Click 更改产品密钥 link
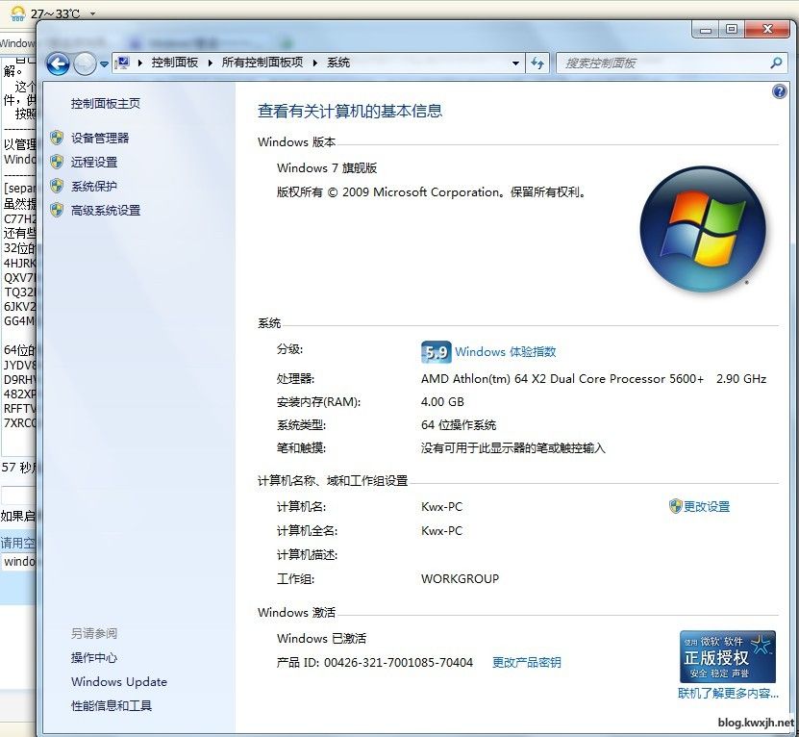 [x=526, y=663]
